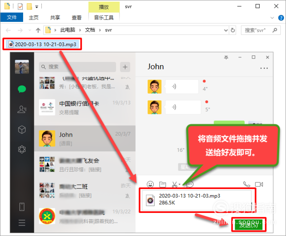
Task: Expand the screenshot options arrow
Action: 180,184
